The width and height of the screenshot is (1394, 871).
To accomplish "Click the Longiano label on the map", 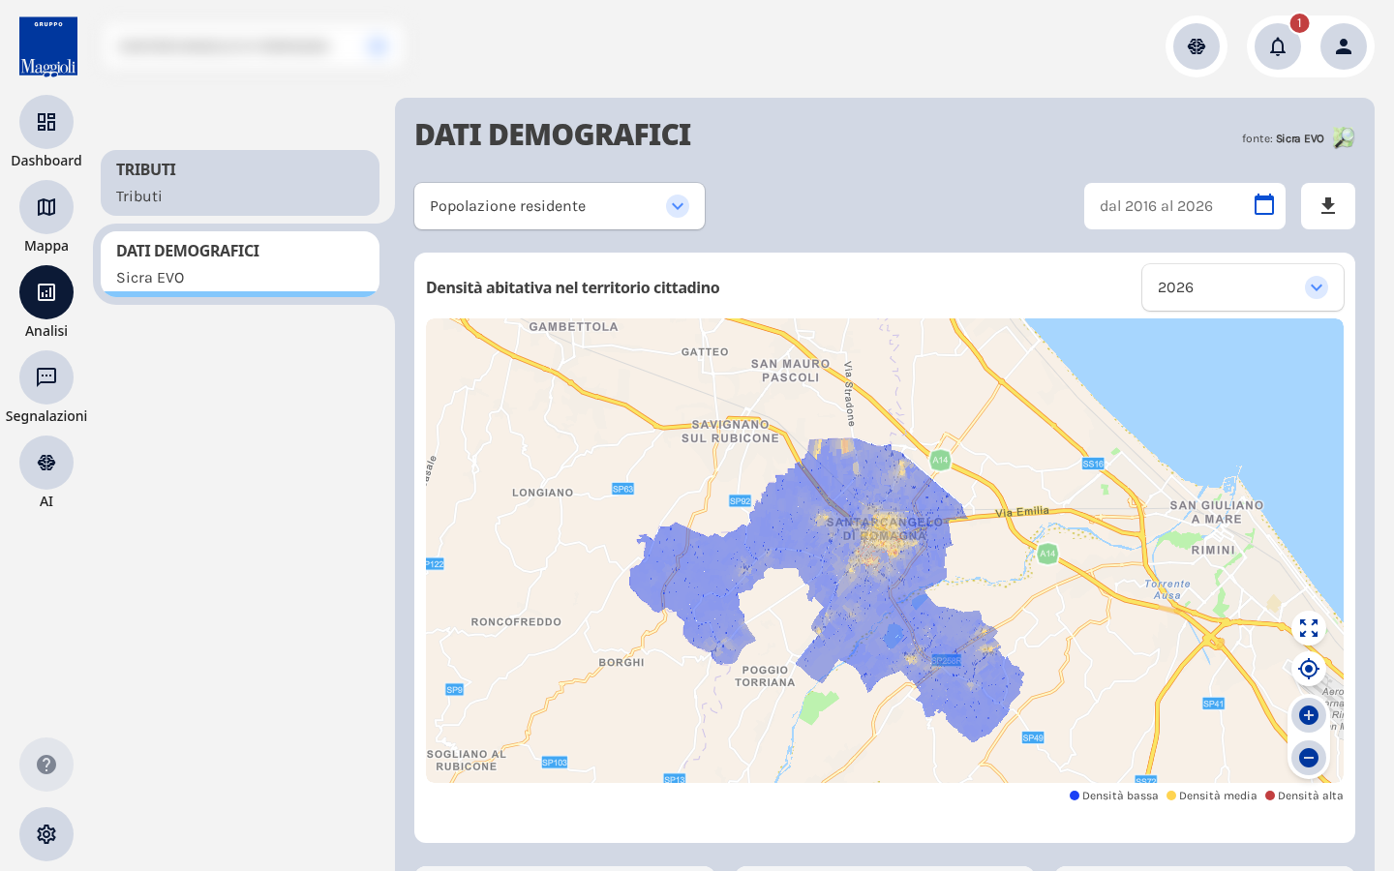I will [x=543, y=493].
